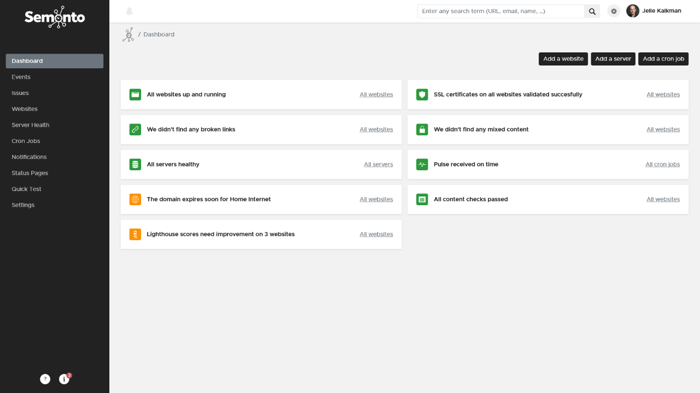This screenshot has width=700, height=393.
Task: Select Dashboard in the sidebar
Action: tap(55, 61)
